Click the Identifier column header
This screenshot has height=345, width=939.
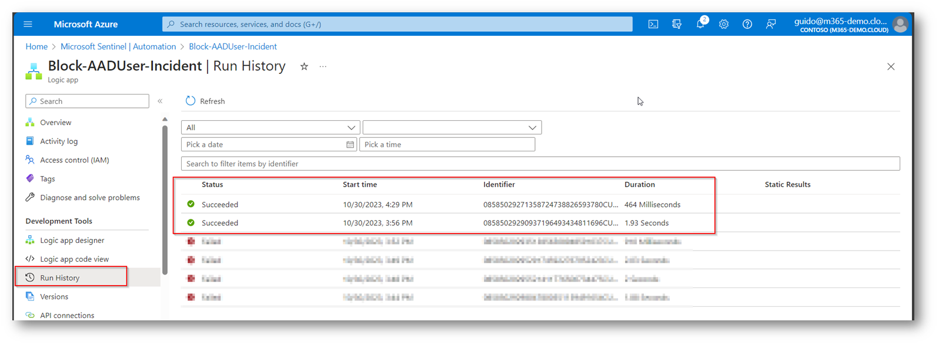point(499,184)
